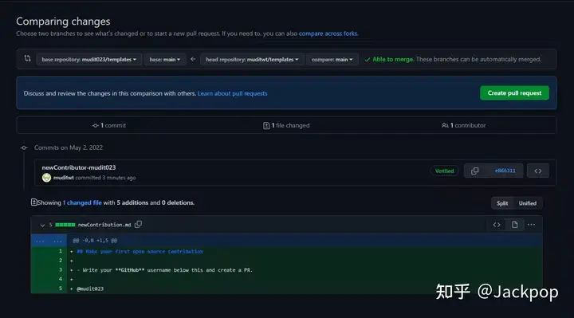Viewport: 574px width, 318px height.
Task: Collapse the newContribution.md file diff
Action: point(42,225)
